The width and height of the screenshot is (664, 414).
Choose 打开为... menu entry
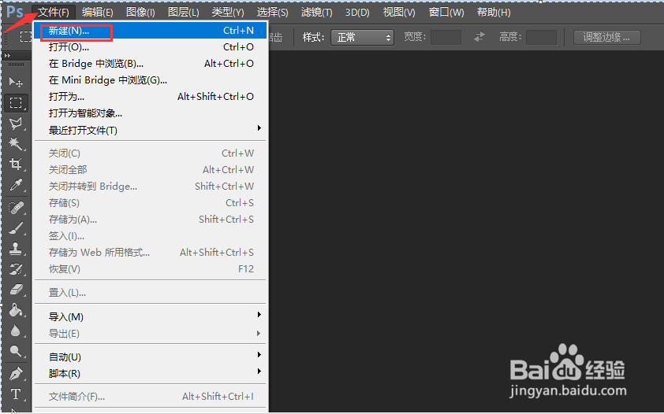click(x=150, y=96)
